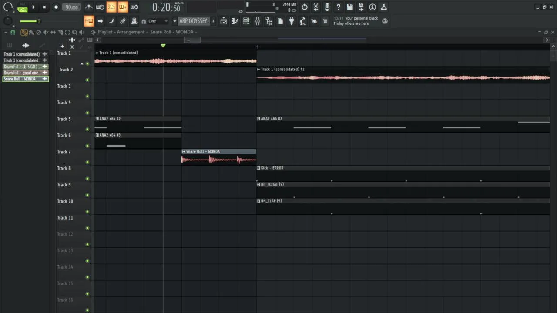
Task: Arm the record button
Action: 56,7
